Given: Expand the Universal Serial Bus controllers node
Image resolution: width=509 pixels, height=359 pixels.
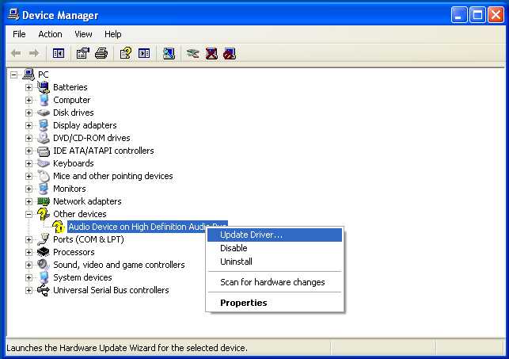Looking at the screenshot, I should click(x=28, y=290).
